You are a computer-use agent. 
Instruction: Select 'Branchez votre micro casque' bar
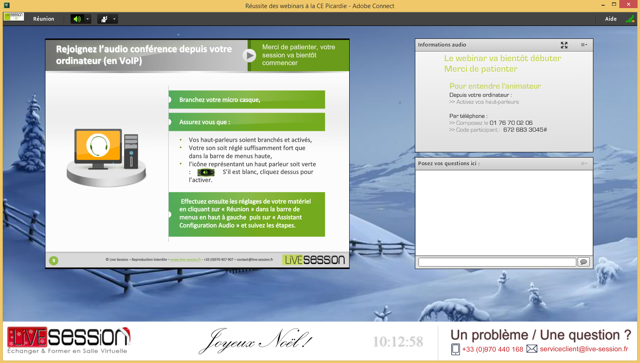coord(247,100)
